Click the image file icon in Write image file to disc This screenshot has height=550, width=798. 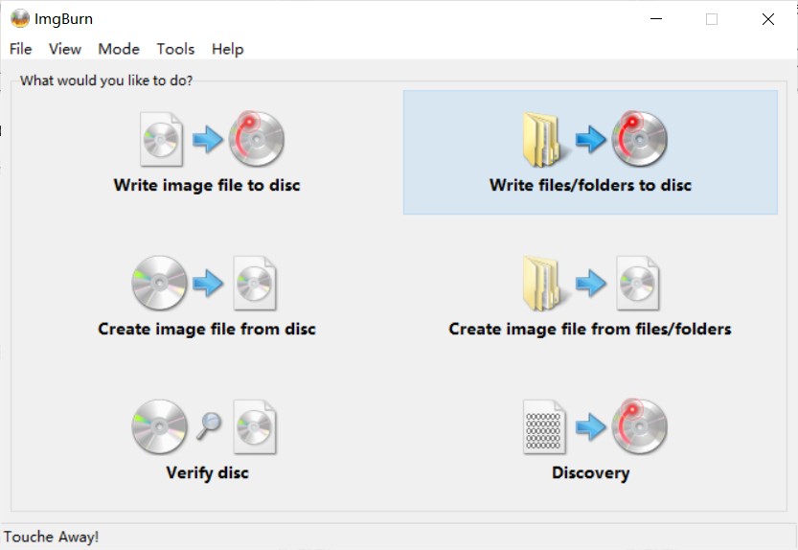(161, 139)
